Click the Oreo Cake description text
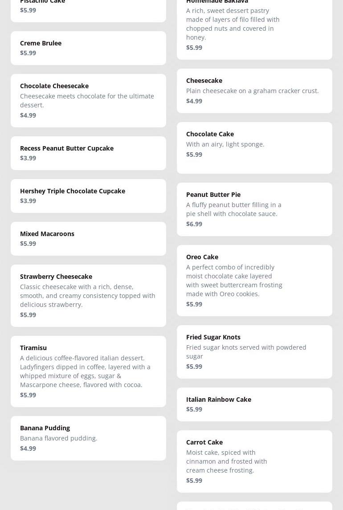The image size is (343, 510). (x=234, y=281)
